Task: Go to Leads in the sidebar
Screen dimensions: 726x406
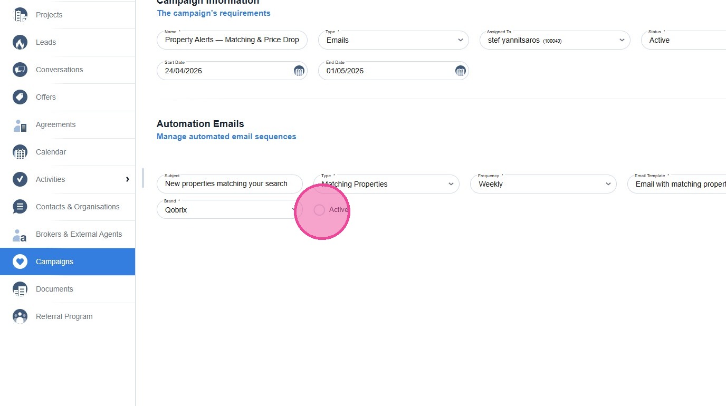Action: 68,42
